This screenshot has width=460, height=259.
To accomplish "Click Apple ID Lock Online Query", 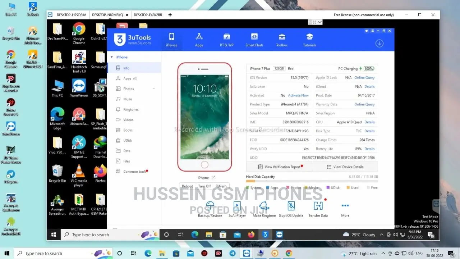I will pos(364,78).
